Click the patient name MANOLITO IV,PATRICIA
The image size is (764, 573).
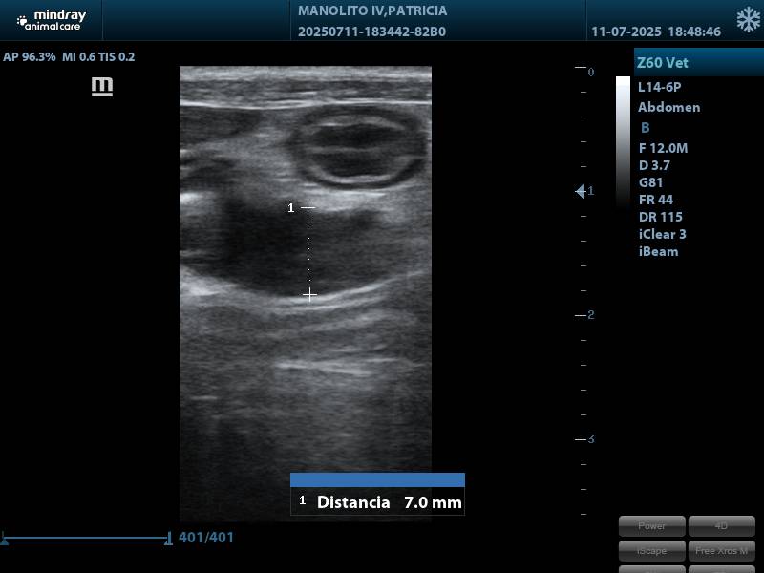372,11
